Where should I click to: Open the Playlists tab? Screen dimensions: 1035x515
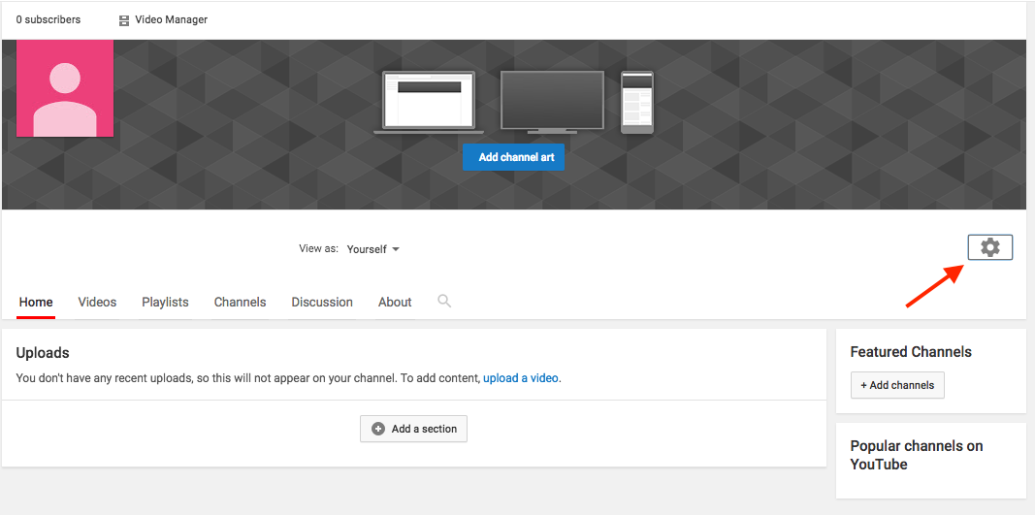(165, 303)
